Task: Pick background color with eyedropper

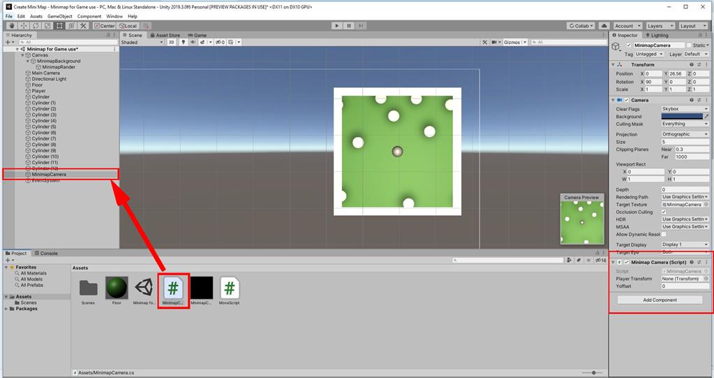Action: (706, 116)
